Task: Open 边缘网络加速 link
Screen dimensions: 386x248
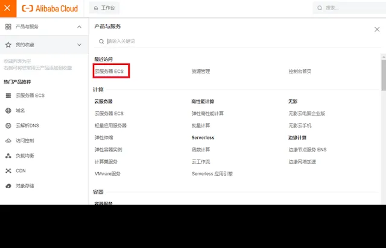Action: coord(302,161)
